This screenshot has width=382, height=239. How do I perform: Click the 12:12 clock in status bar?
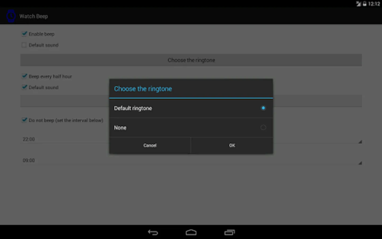point(374,4)
